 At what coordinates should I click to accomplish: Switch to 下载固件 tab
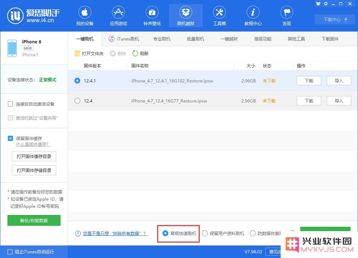click(330, 39)
